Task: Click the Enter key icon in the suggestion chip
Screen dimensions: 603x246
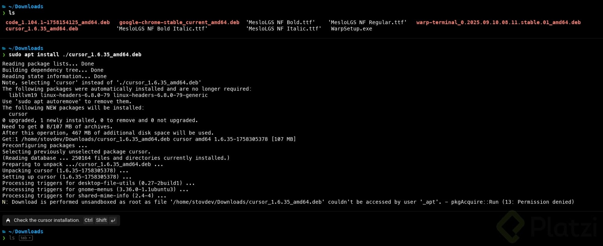Action: [113, 220]
